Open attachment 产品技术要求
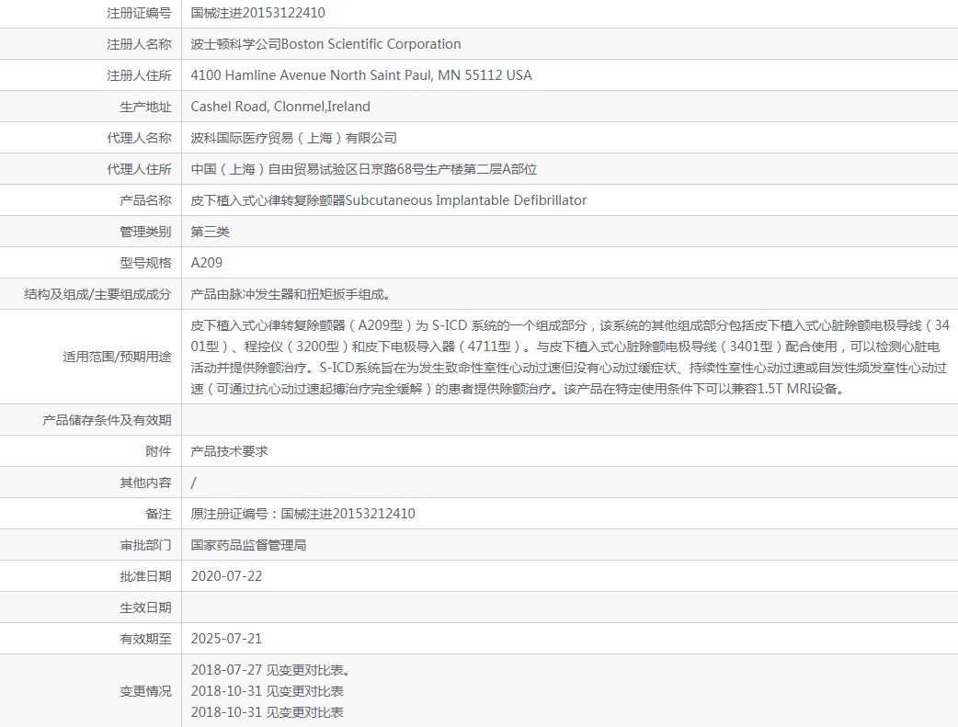 [230, 451]
